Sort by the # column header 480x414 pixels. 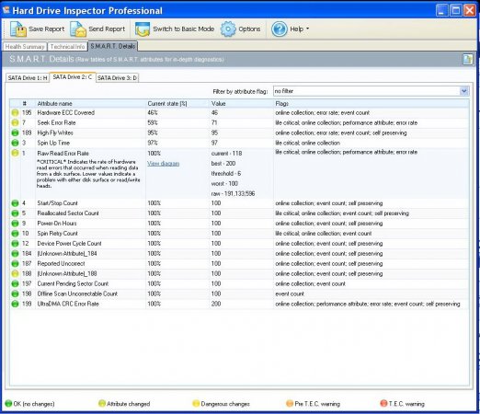[25, 103]
